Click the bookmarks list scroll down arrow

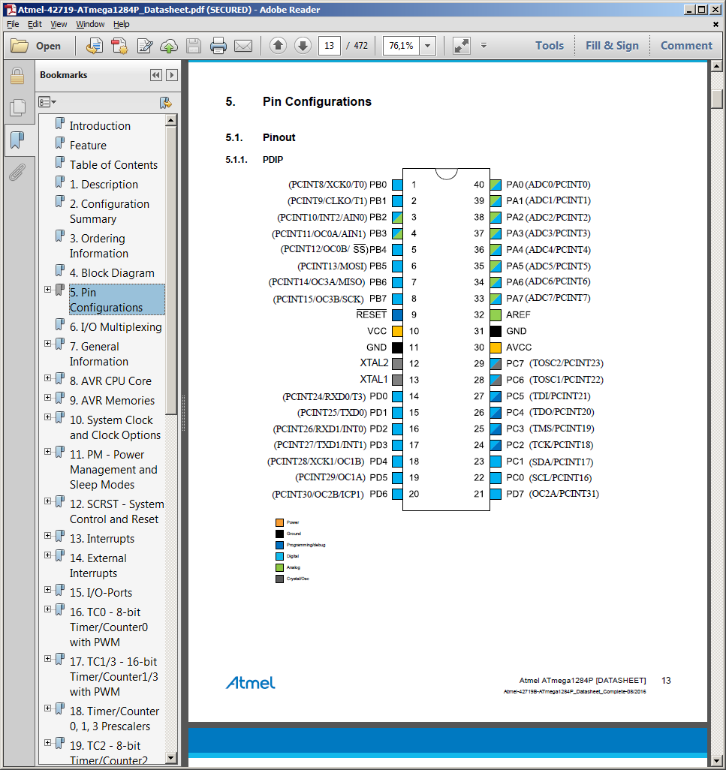[x=171, y=758]
